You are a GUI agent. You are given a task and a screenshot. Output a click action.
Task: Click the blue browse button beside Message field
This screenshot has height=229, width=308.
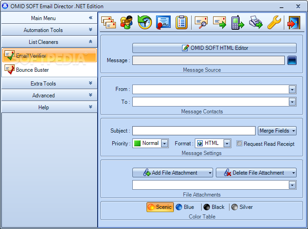[292, 60]
